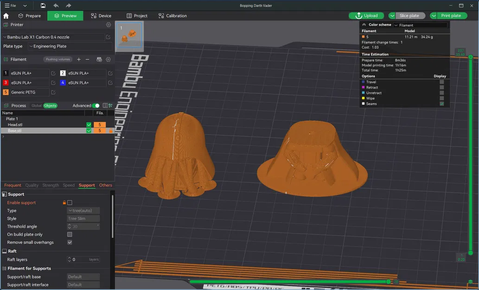
Task: Collapse the Color scheme panel
Action: pos(364,25)
